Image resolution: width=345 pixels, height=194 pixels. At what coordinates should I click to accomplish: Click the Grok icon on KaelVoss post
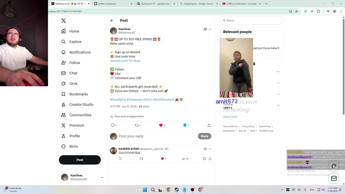(205, 29)
